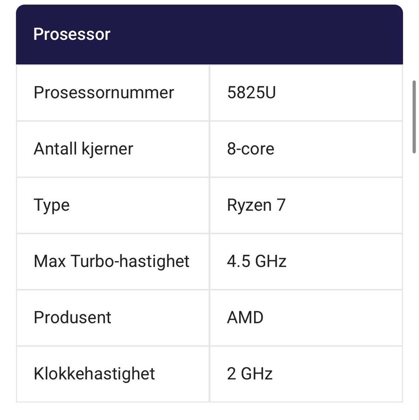Click the vertical scrollbar thumb
Viewport: 419px width, 420px height.
[414, 117]
